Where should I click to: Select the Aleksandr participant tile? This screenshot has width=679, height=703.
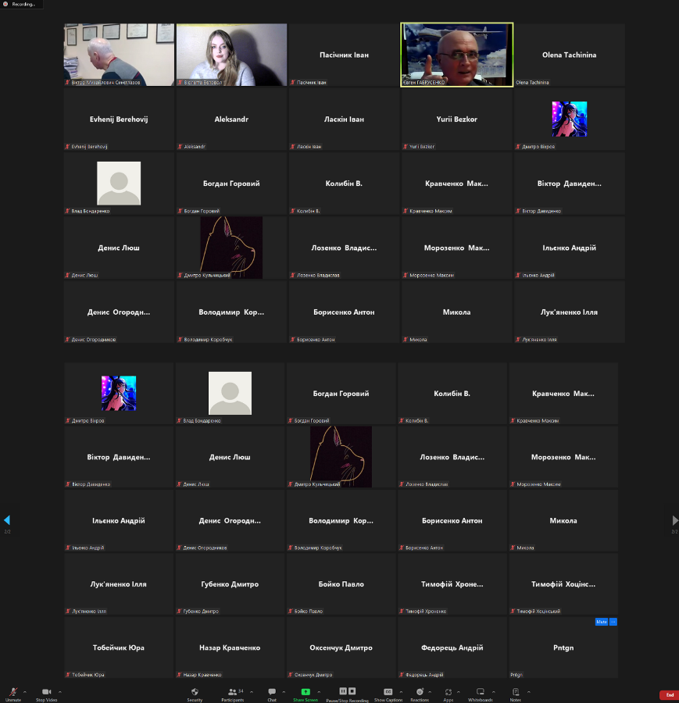[231, 119]
